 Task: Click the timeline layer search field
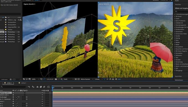click(13, 87)
